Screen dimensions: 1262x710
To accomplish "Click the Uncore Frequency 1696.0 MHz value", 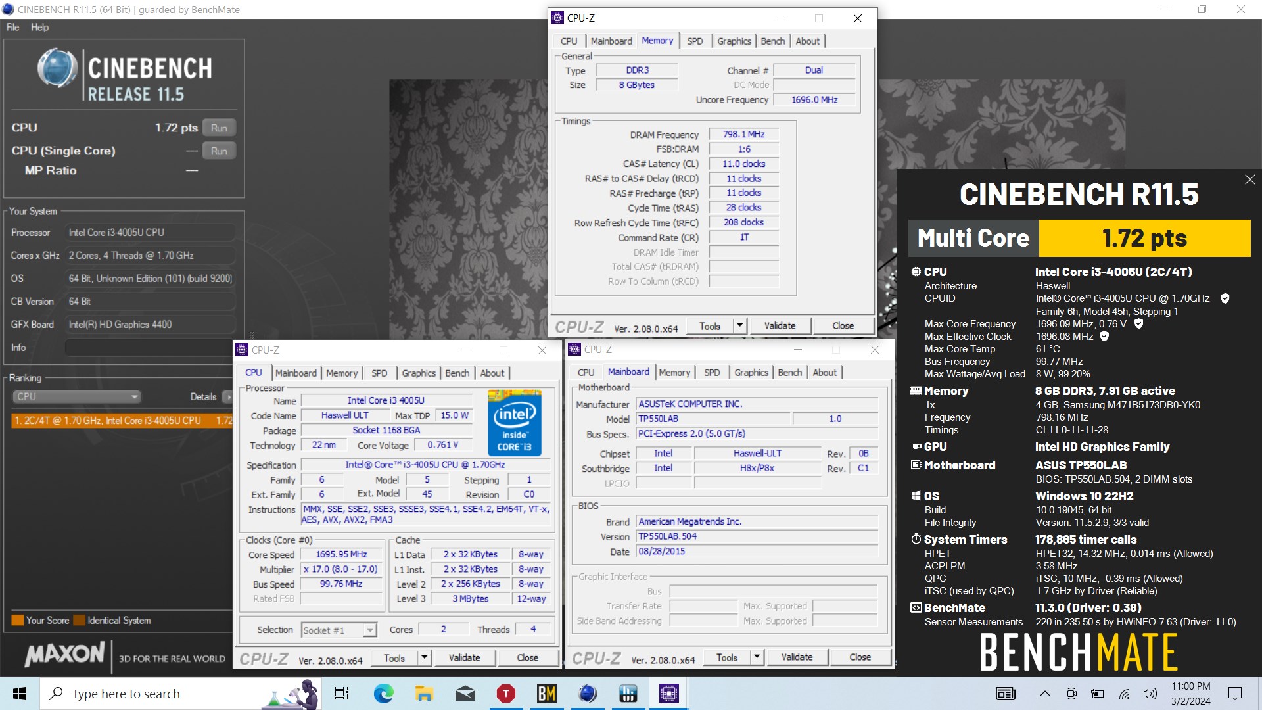I will pos(814,100).
